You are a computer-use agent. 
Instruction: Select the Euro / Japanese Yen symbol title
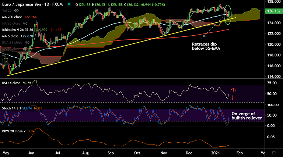click(x=21, y=4)
